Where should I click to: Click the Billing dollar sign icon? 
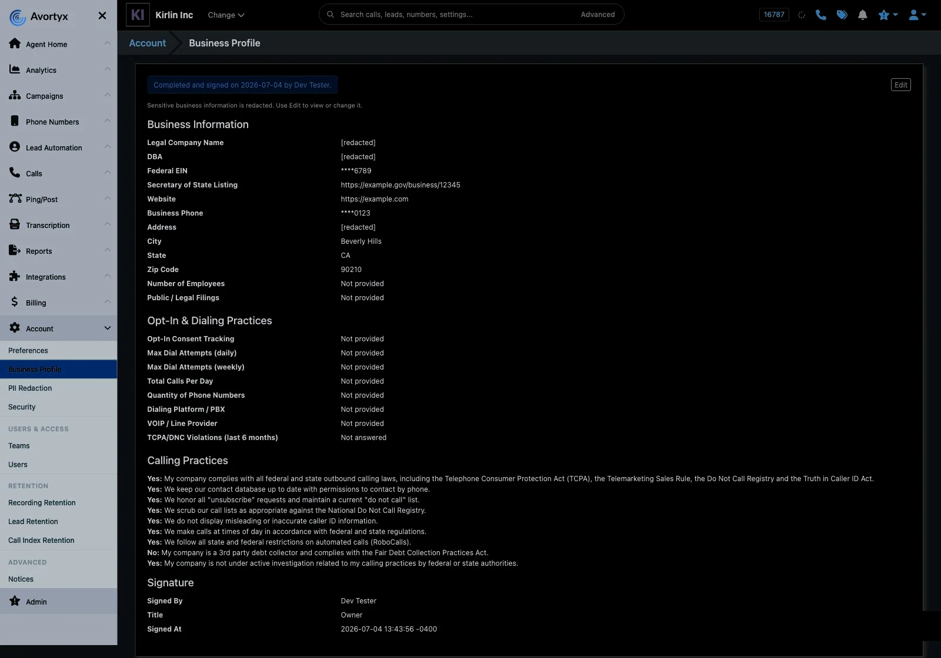pyautogui.click(x=15, y=302)
